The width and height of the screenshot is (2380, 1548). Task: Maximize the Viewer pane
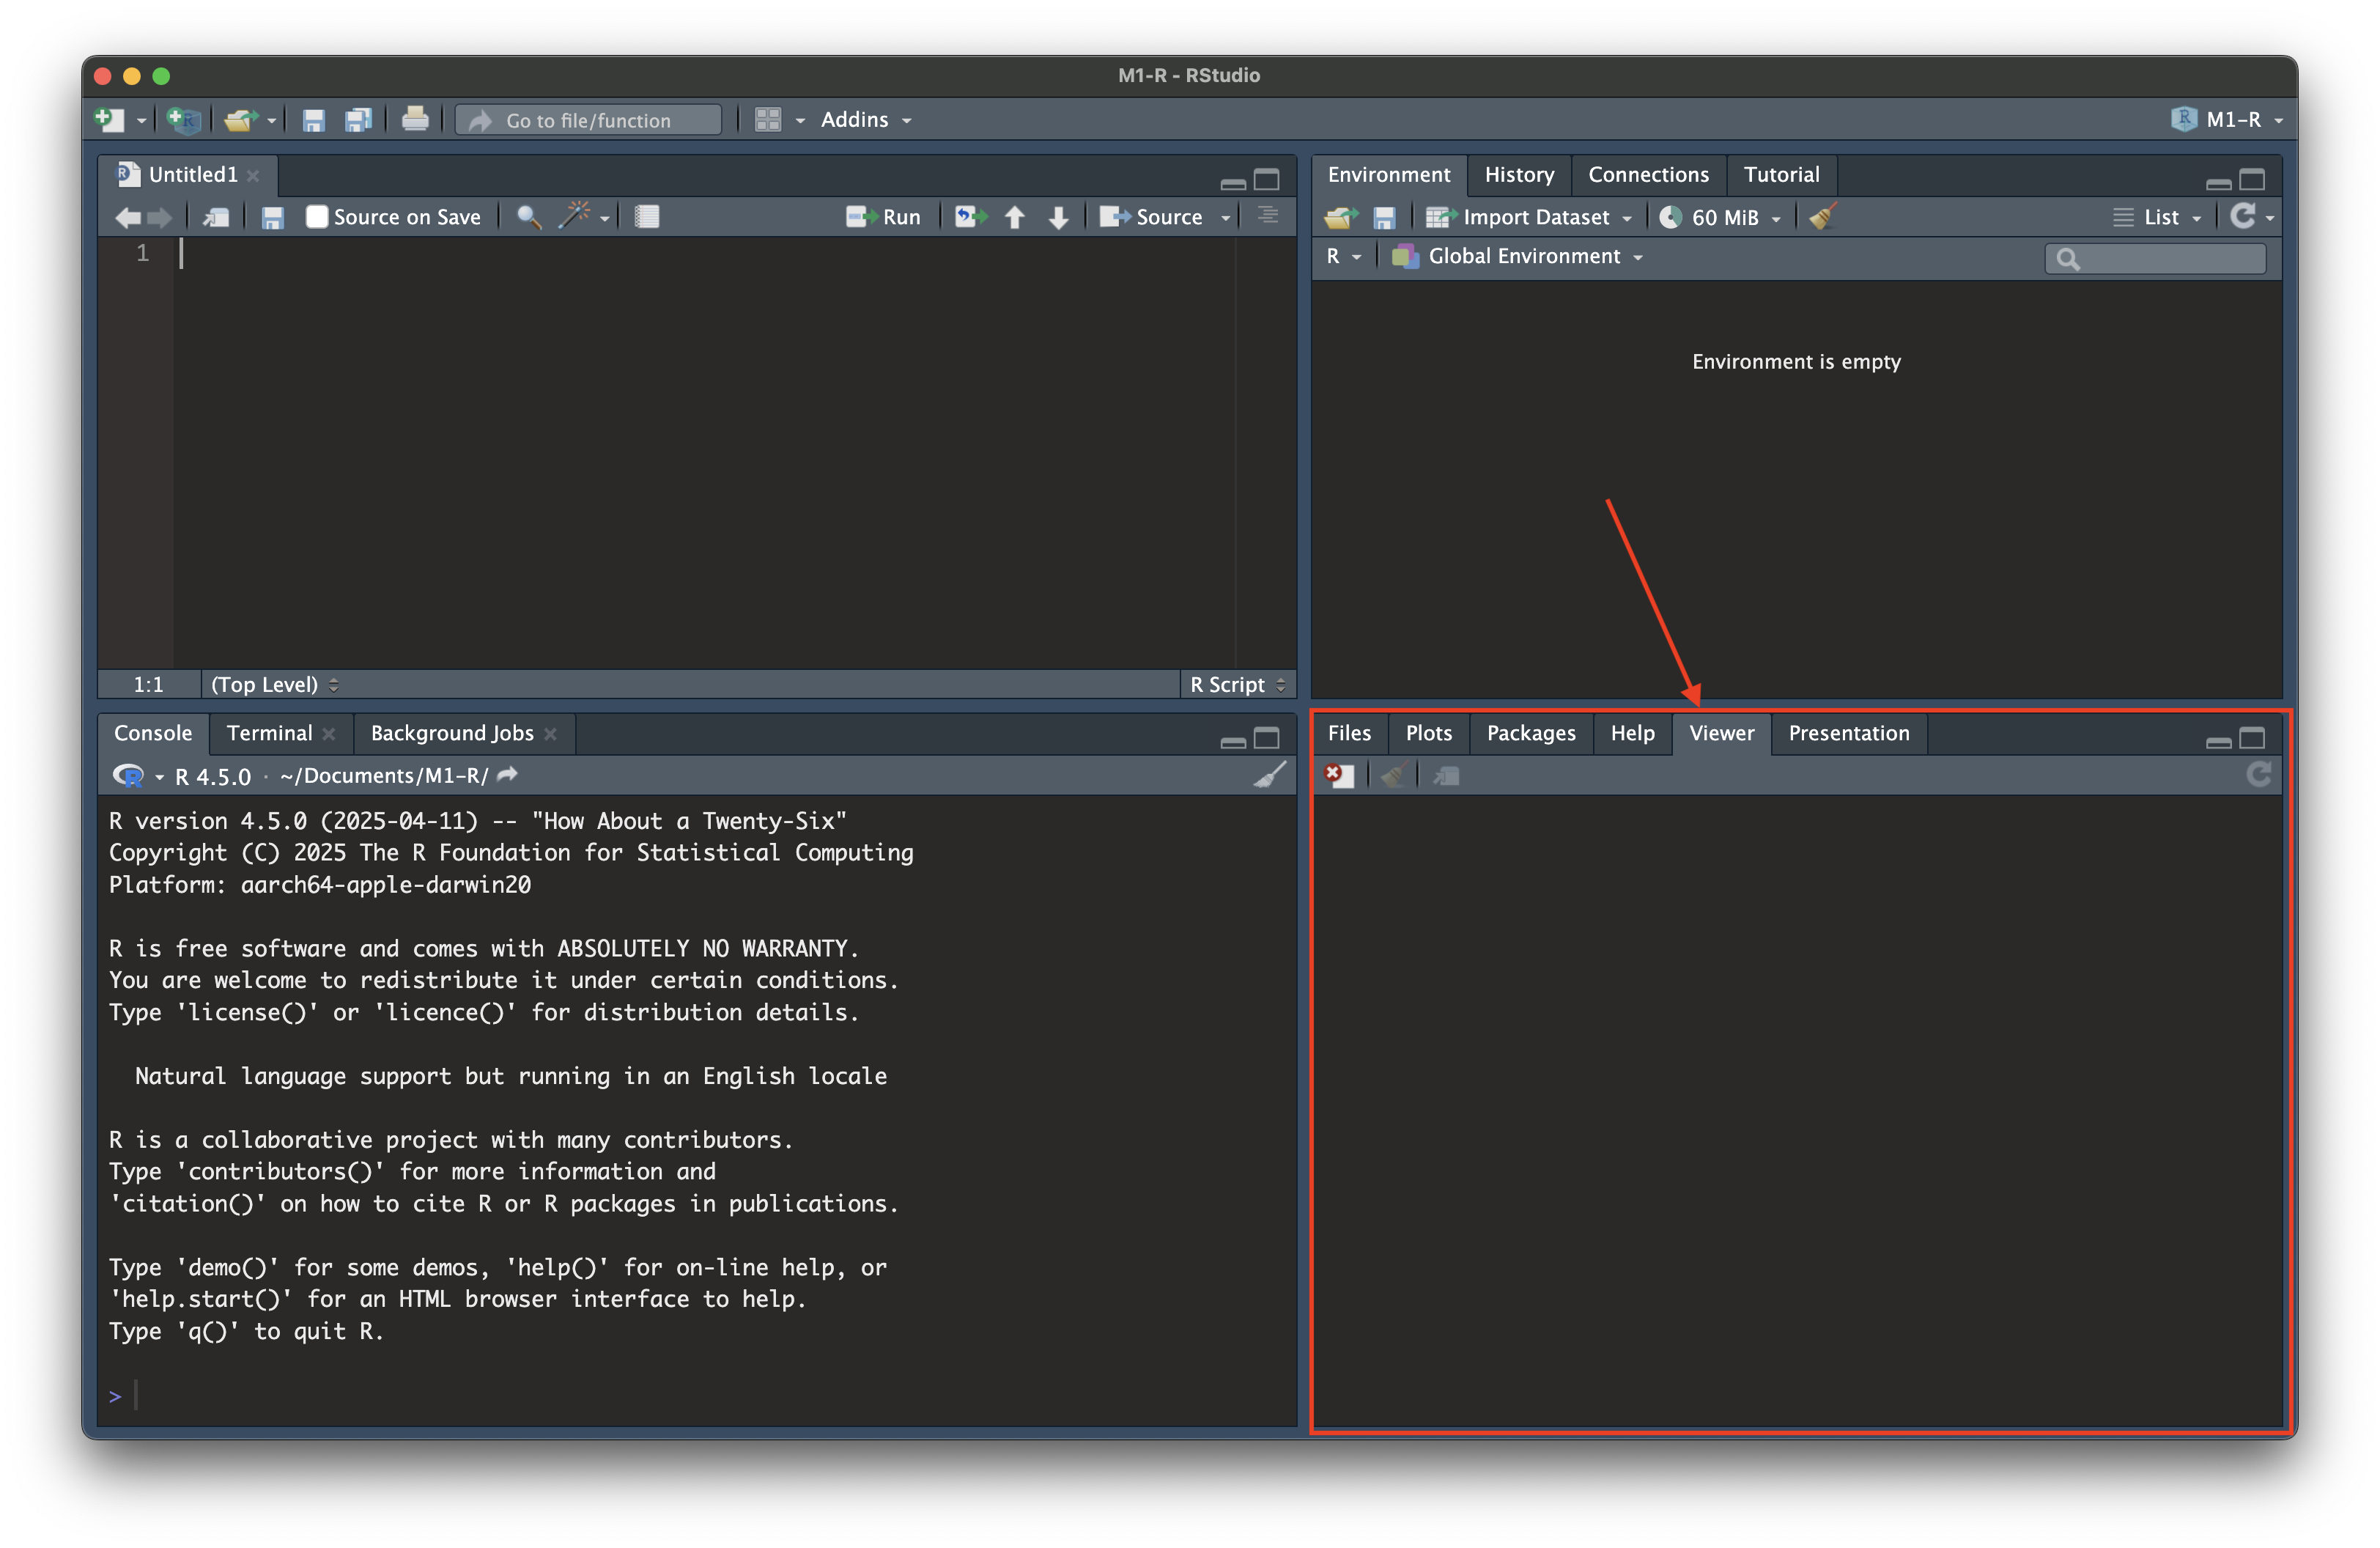coord(2252,738)
